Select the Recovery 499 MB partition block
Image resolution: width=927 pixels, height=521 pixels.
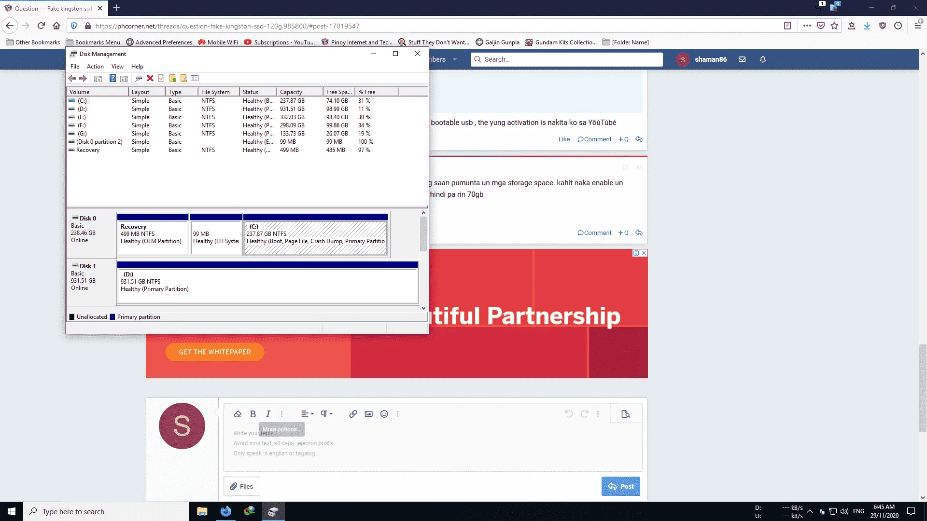click(153, 234)
